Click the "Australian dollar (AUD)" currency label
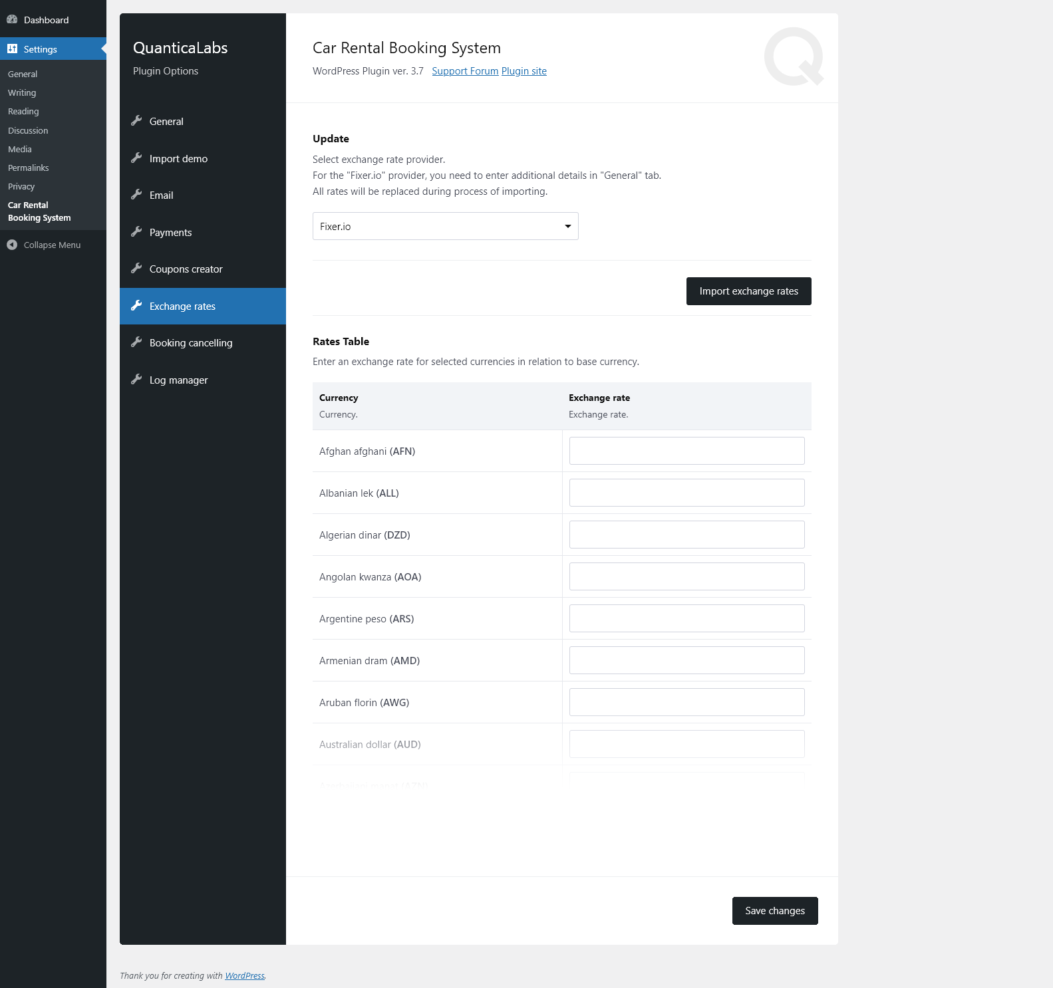1053x988 pixels. 370,745
